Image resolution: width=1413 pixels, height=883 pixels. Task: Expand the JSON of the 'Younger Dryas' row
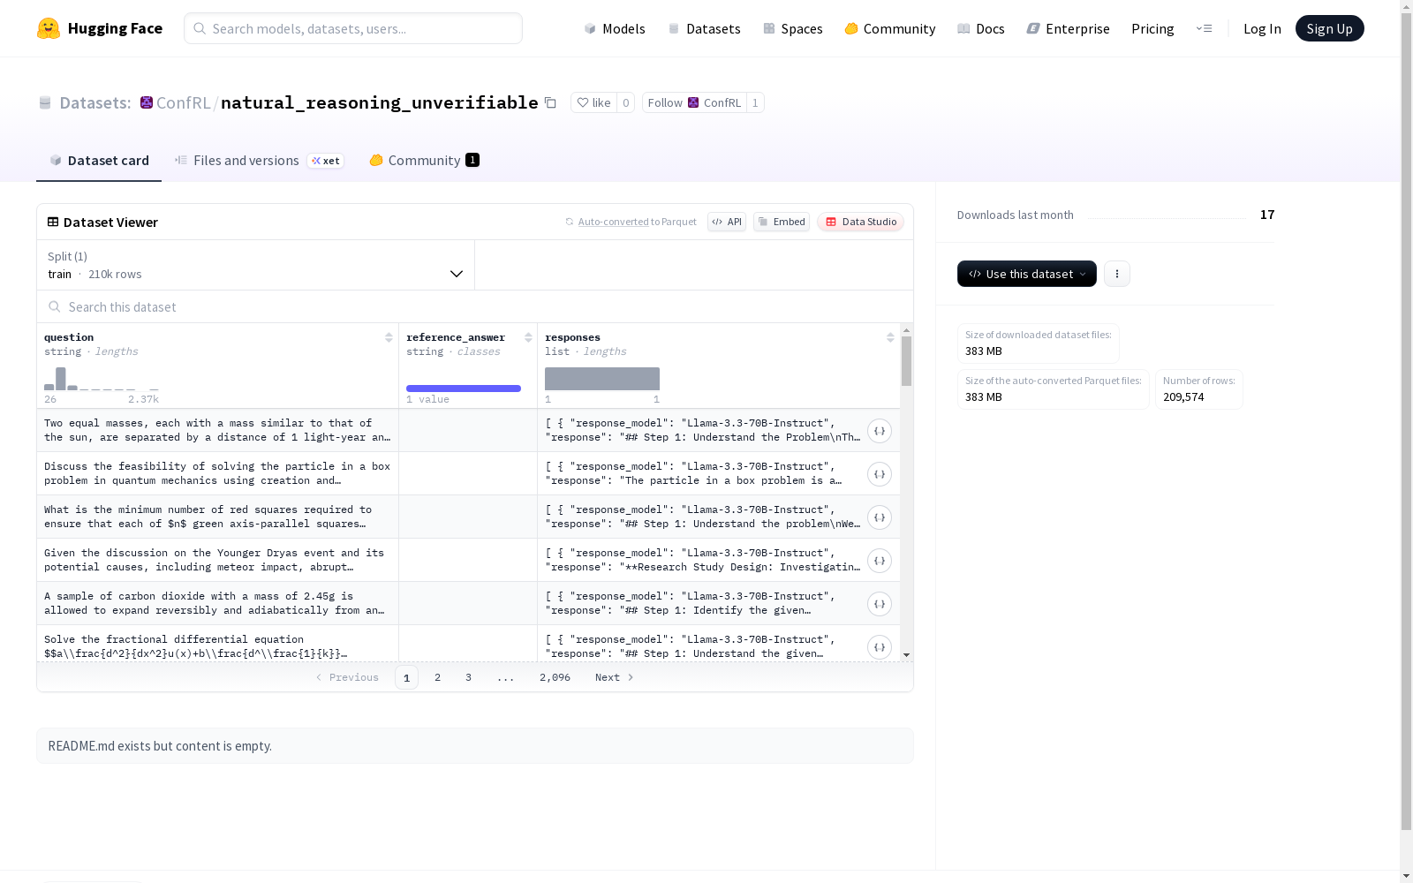point(880,561)
